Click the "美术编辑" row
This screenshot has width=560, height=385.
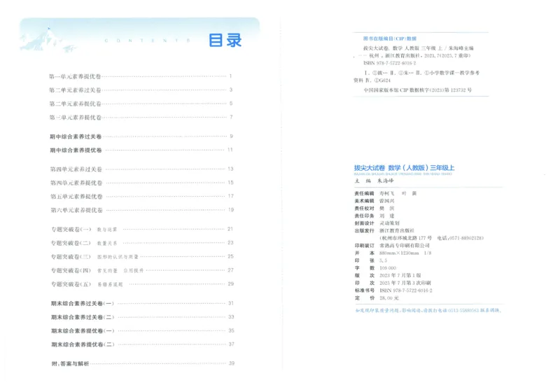(x=374, y=201)
